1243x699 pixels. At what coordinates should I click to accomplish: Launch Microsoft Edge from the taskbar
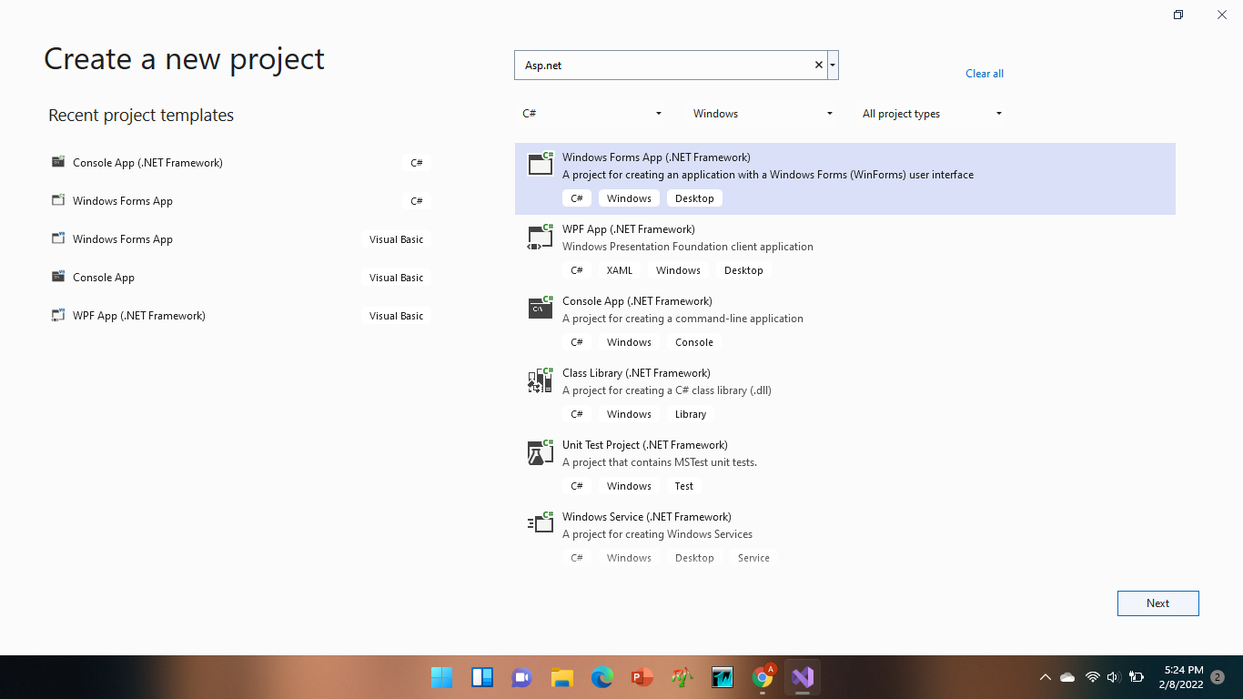coord(601,677)
